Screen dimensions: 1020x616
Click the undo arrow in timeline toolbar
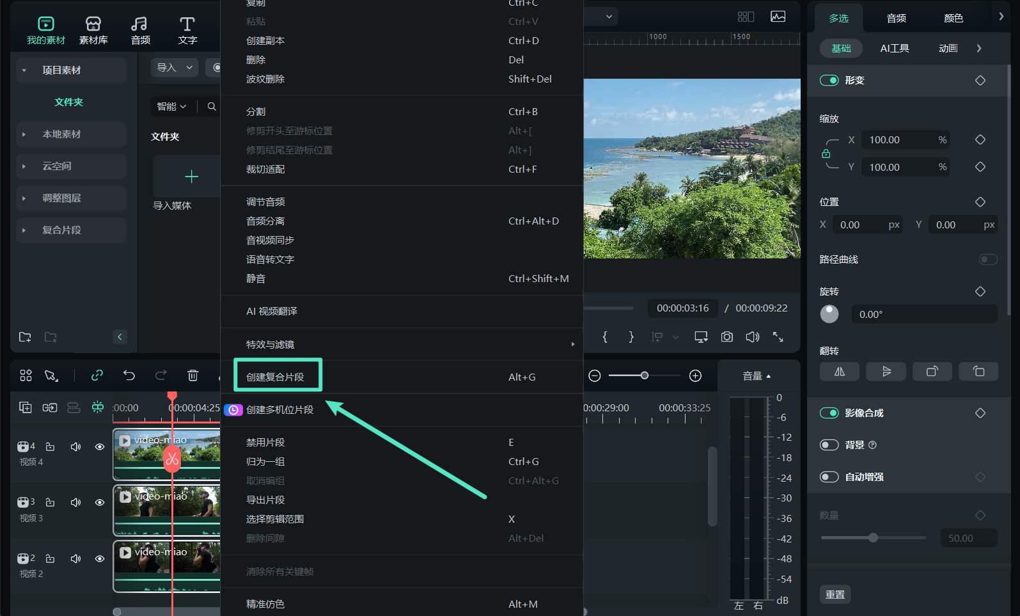pyautogui.click(x=129, y=375)
